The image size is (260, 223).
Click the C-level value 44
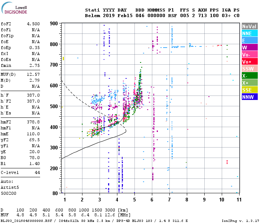pyautogui.click(x=37, y=172)
